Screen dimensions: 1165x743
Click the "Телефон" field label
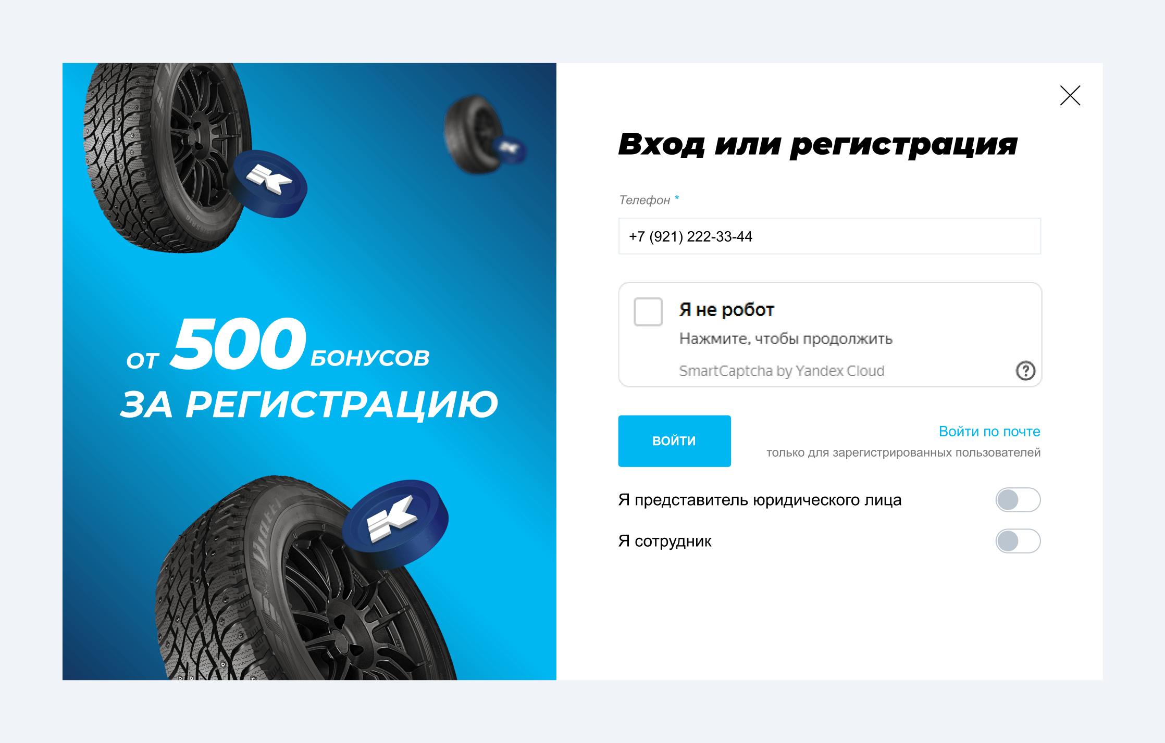pyautogui.click(x=645, y=200)
